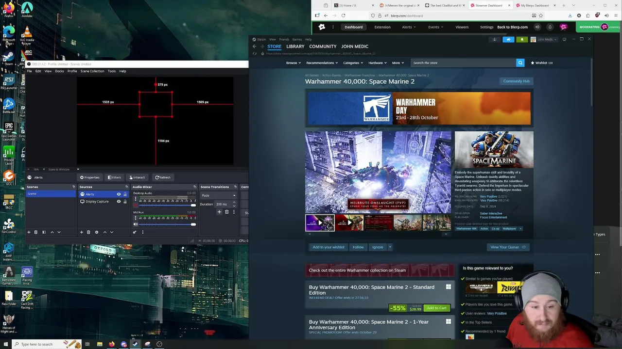Add a scene transition with plus icon
This screenshot has width=622, height=349.
click(219, 212)
